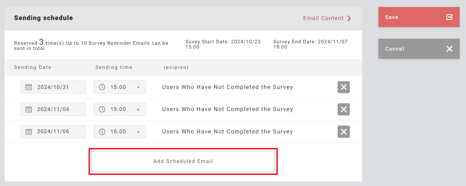Viewport: 466px width, 186px height.
Task: Delete the 2024/11/06 scheduled email row
Action: 344,132
